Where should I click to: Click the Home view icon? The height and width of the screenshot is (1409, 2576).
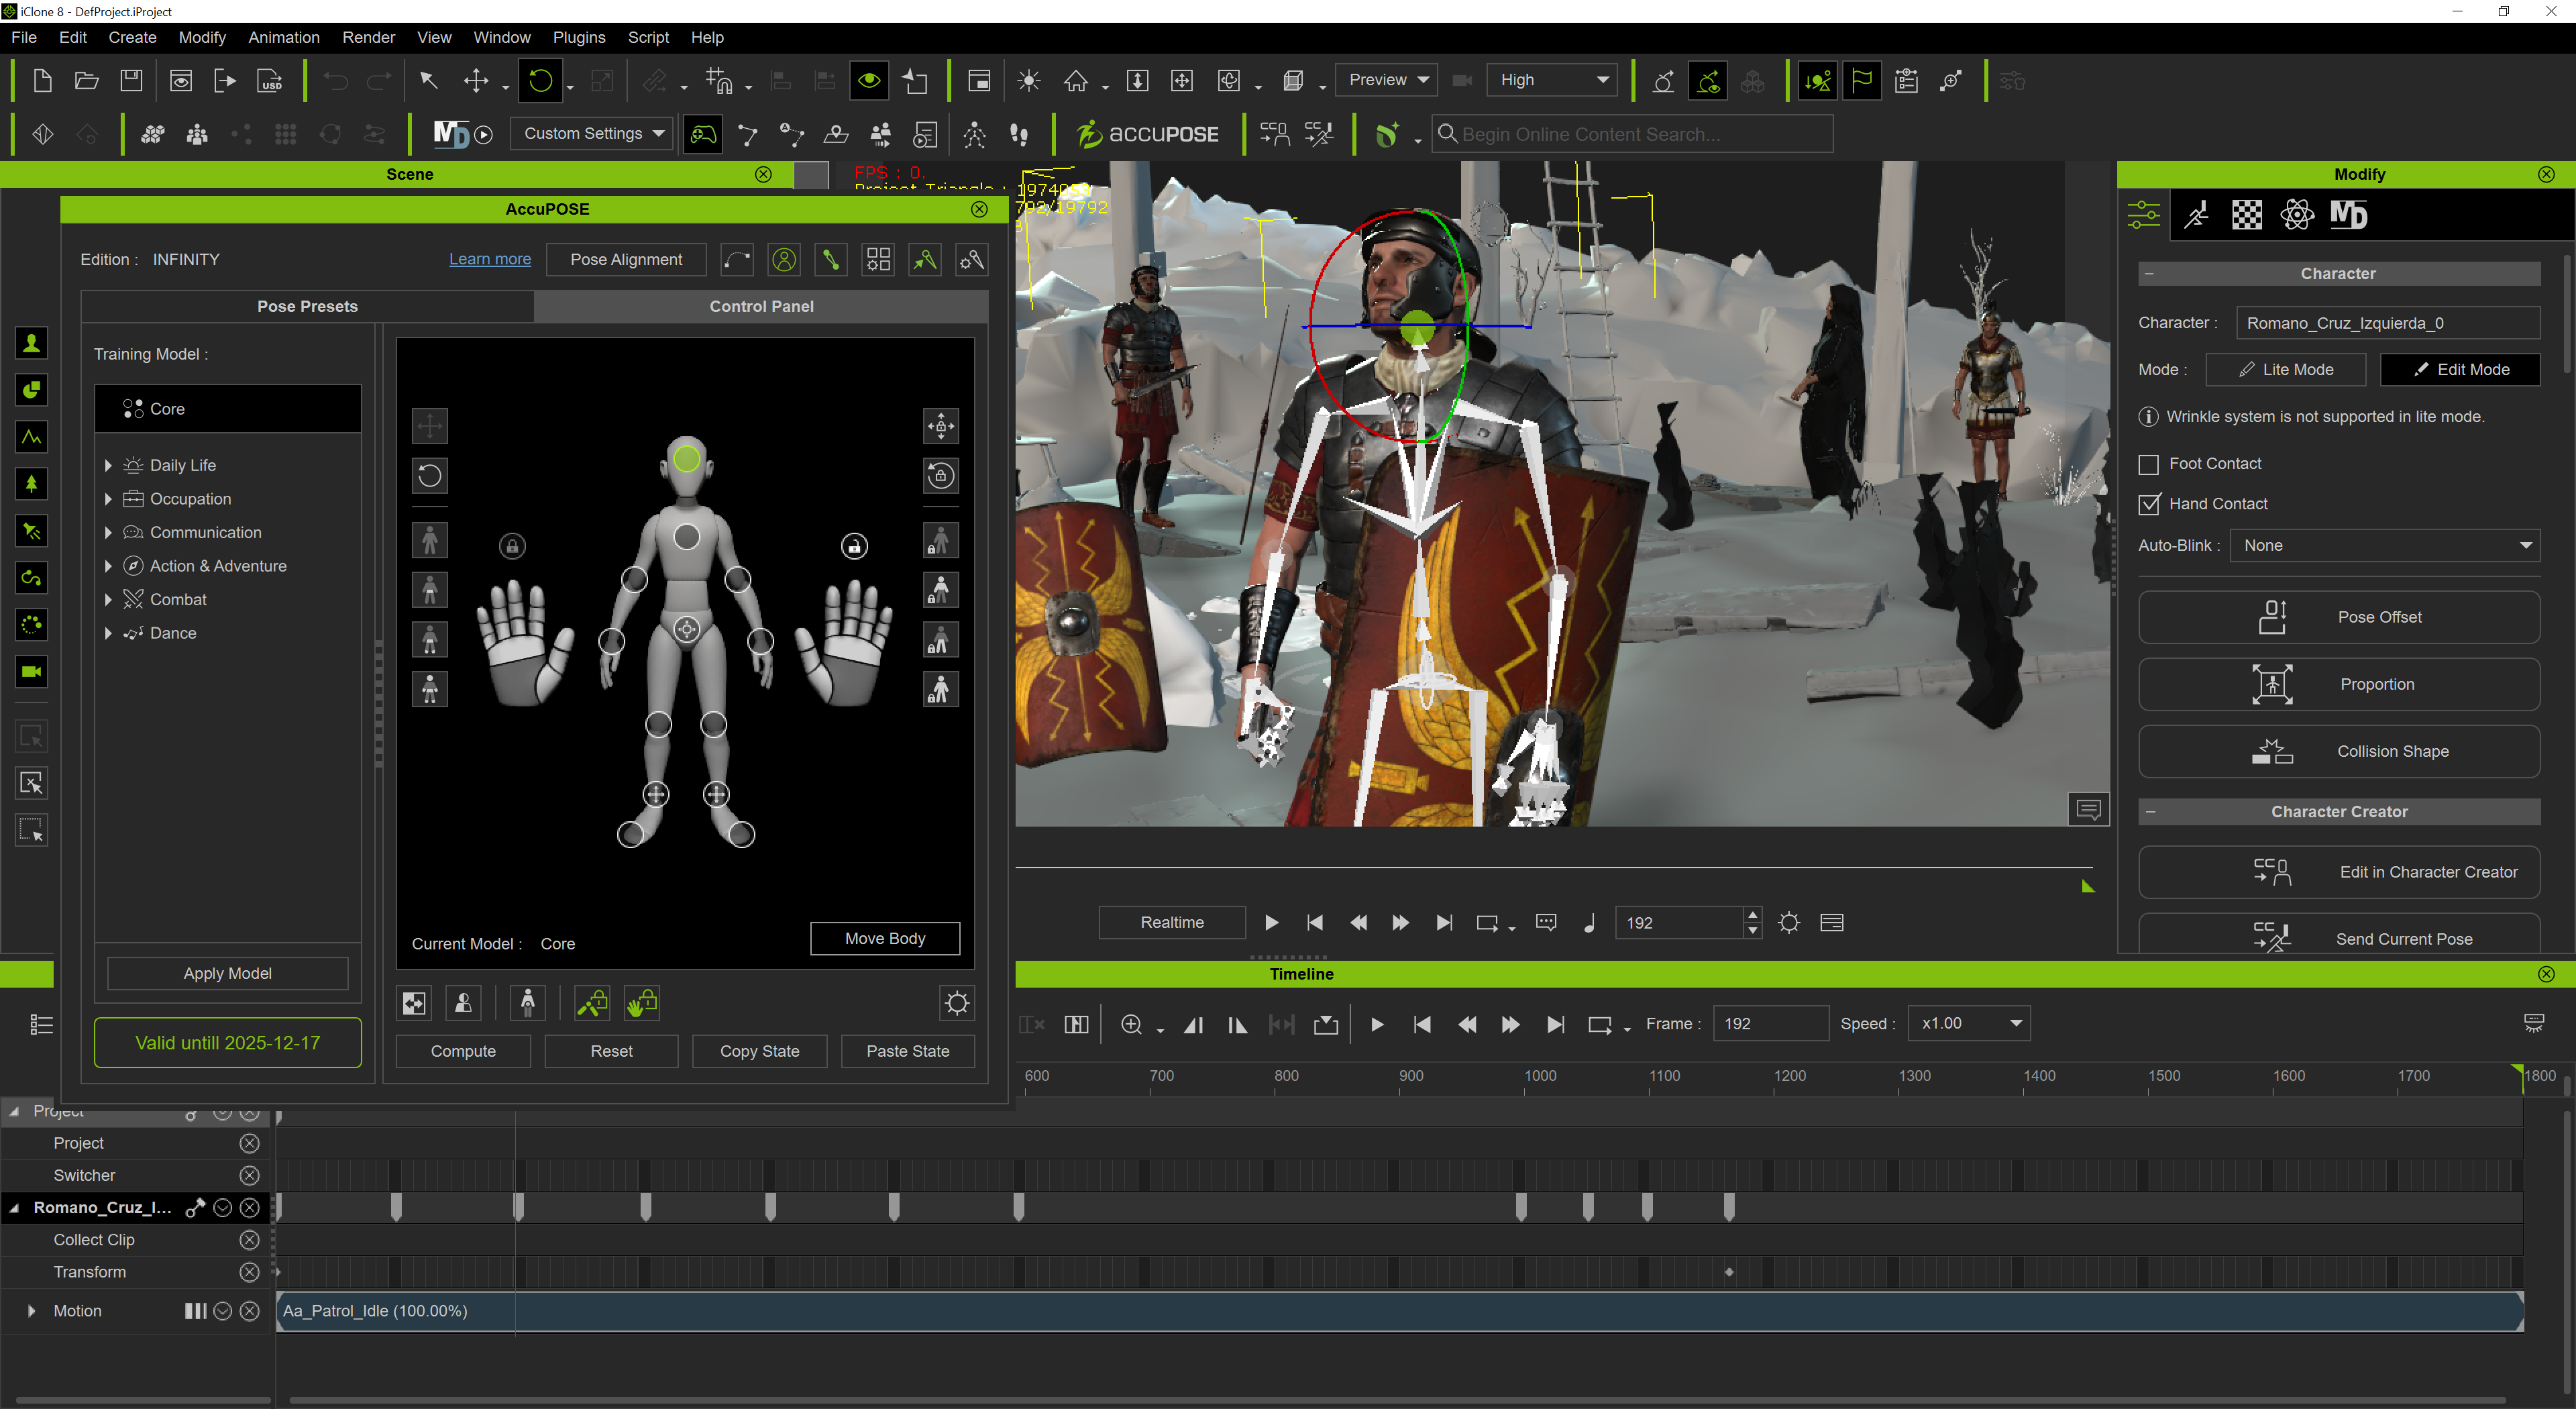tap(1075, 81)
